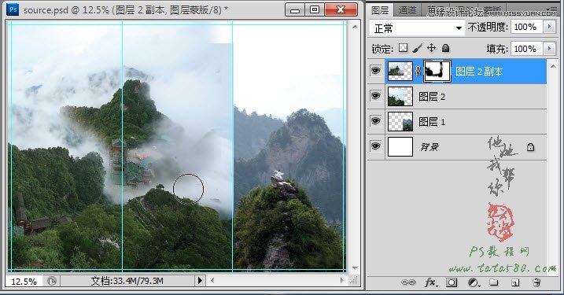Click status bar preview icon beside zoom
The image size is (564, 295).
pyautogui.click(x=52, y=281)
